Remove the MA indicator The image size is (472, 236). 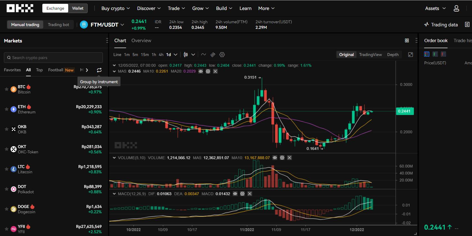point(215,71)
